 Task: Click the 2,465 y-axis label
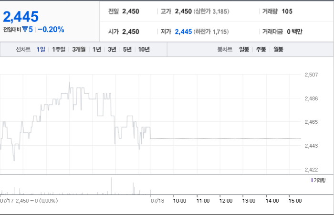[x=311, y=122]
